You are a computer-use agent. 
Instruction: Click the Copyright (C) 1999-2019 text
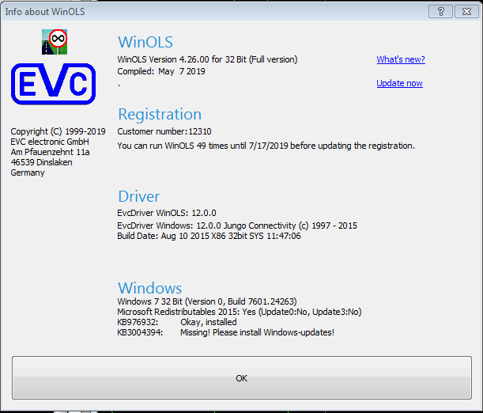pos(58,131)
